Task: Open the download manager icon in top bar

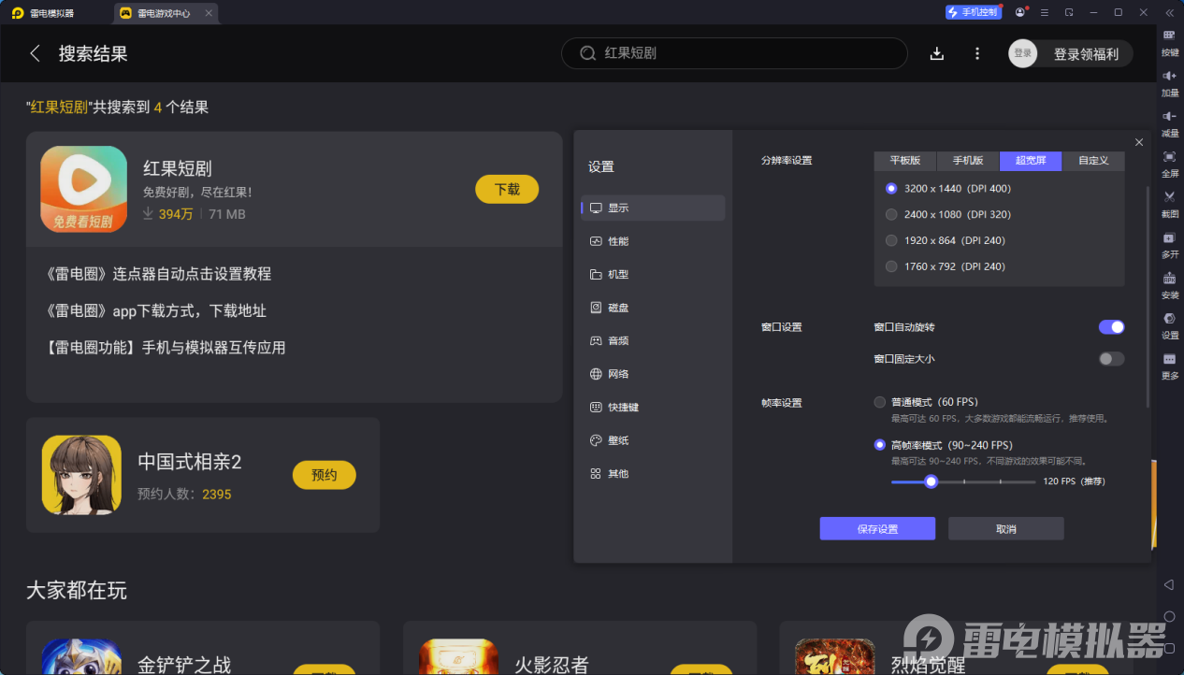Action: click(x=936, y=53)
